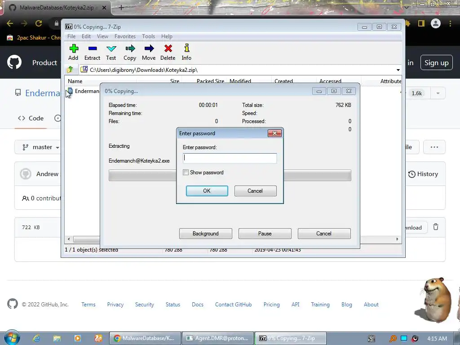
Task: Click the Endermanch file icon in list
Action: [x=70, y=91]
